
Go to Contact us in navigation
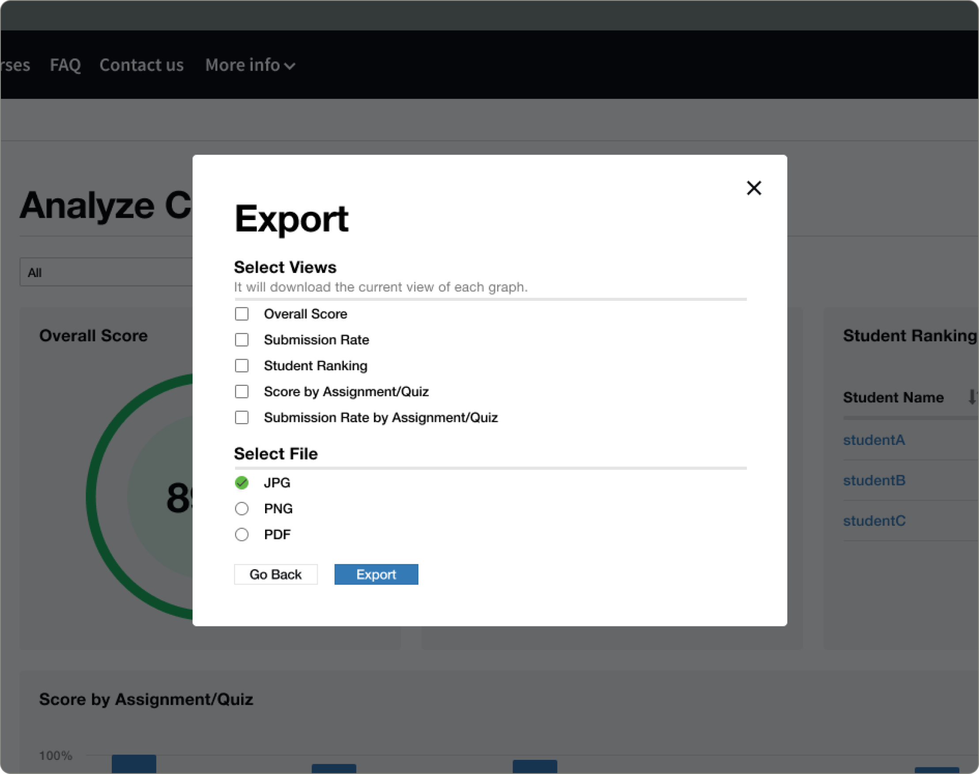[x=141, y=65]
